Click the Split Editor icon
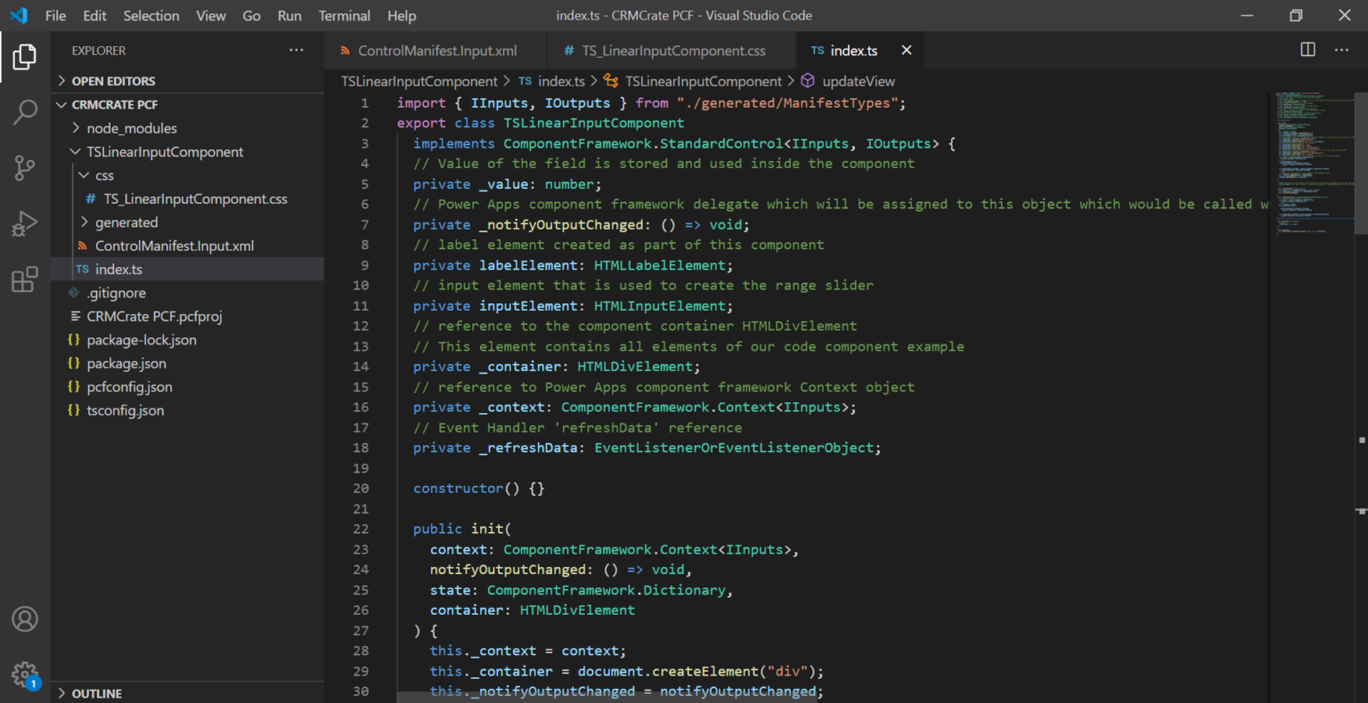Screen dimensions: 1368x703 coord(1307,50)
